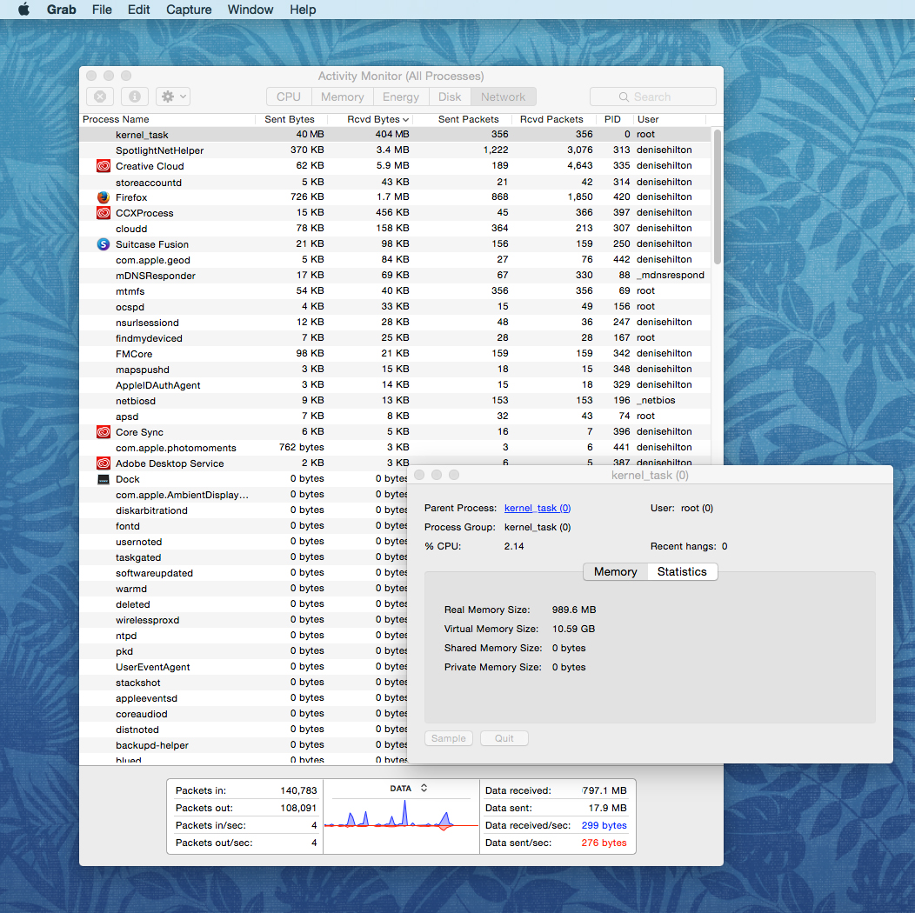Sort by Process Name column header
The image size is (915, 913).
pyautogui.click(x=168, y=119)
